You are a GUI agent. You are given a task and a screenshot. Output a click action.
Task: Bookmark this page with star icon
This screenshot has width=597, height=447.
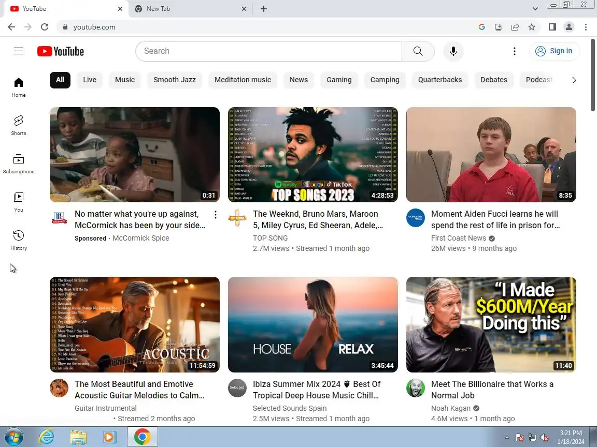532,27
